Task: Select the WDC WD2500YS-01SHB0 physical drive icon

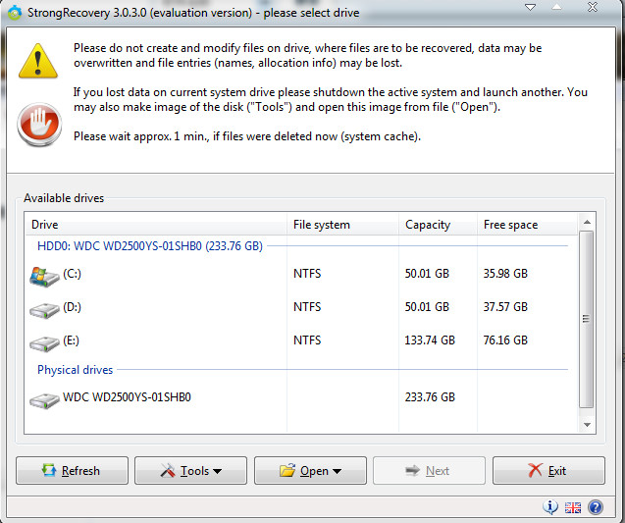Action: point(44,400)
